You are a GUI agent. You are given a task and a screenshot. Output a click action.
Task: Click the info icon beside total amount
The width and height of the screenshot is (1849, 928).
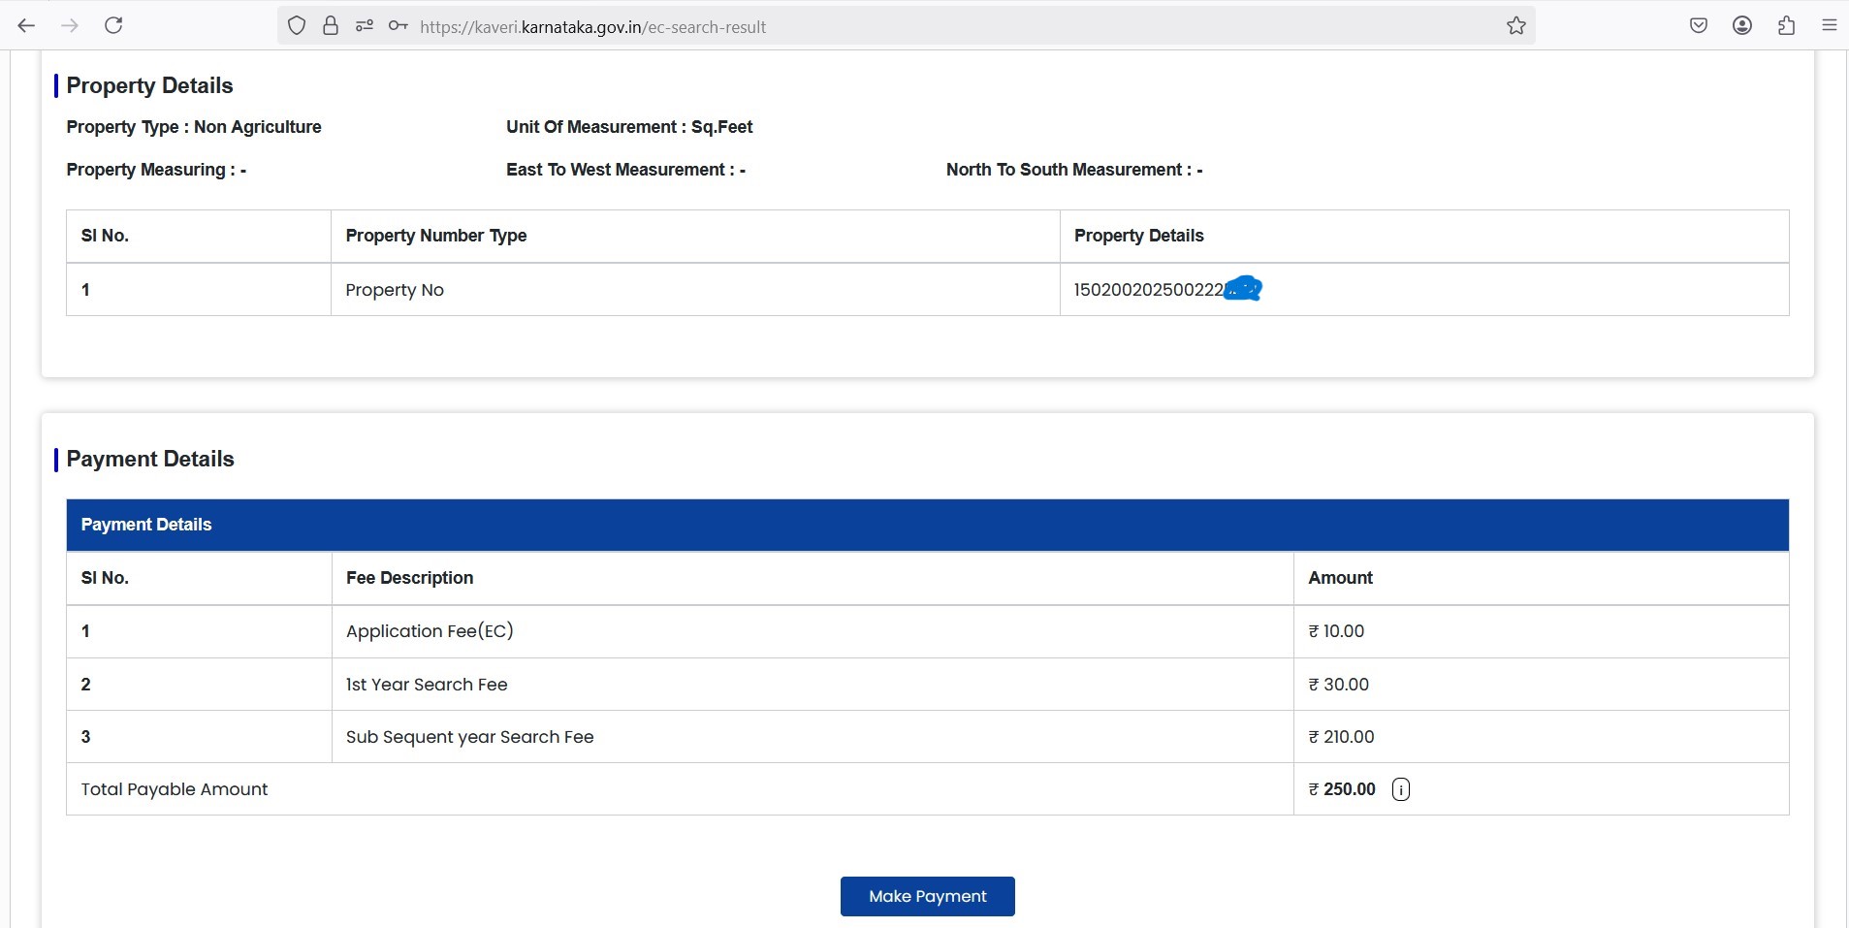[1401, 789]
